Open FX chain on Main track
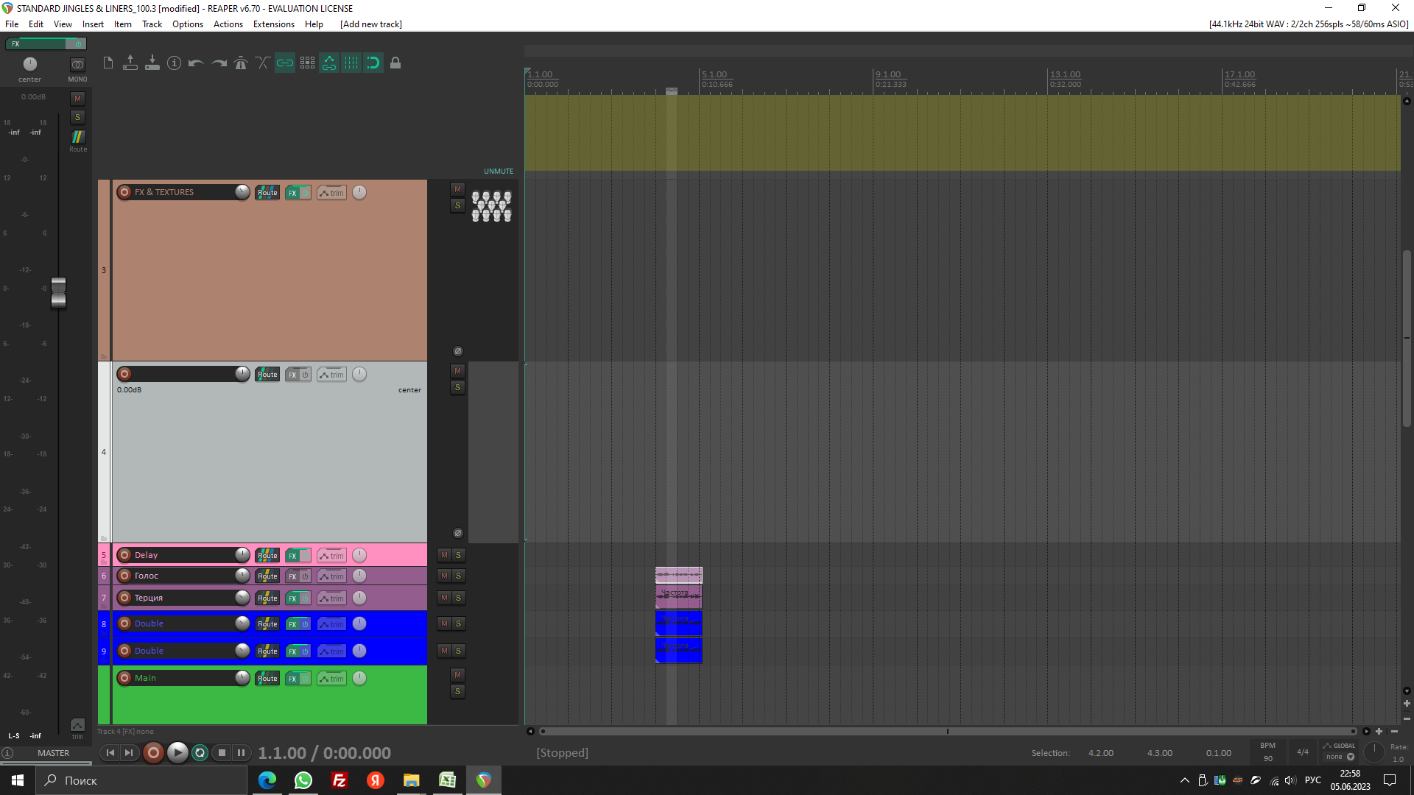1414x795 pixels. coord(292,679)
